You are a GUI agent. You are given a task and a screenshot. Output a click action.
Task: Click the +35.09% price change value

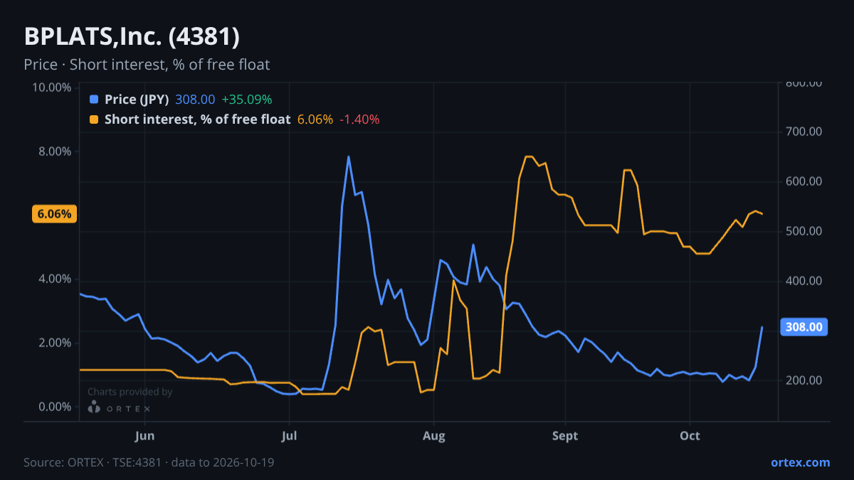coord(247,100)
